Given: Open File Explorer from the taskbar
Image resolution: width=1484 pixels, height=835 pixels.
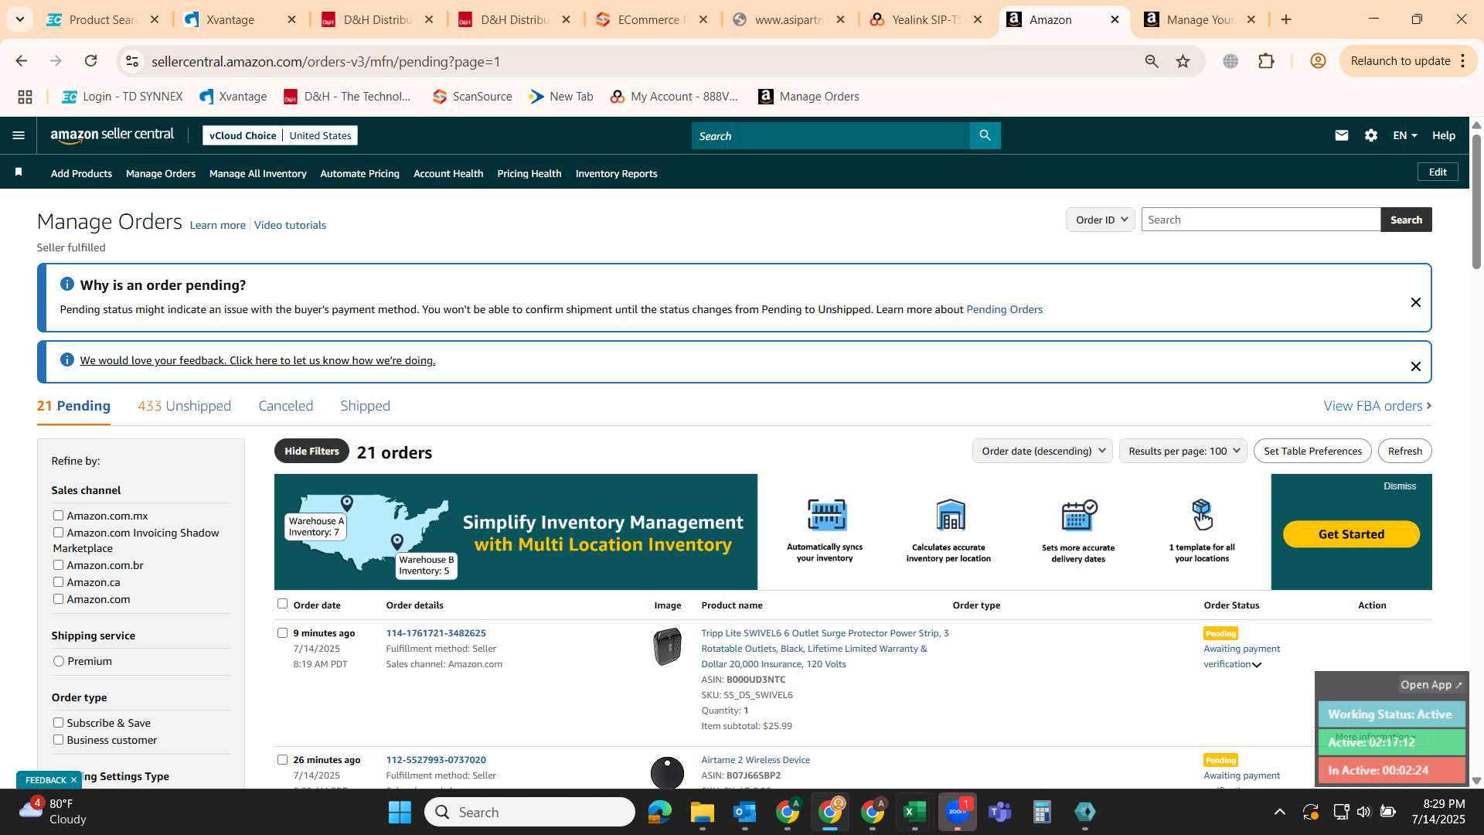Looking at the screenshot, I should pyautogui.click(x=702, y=812).
